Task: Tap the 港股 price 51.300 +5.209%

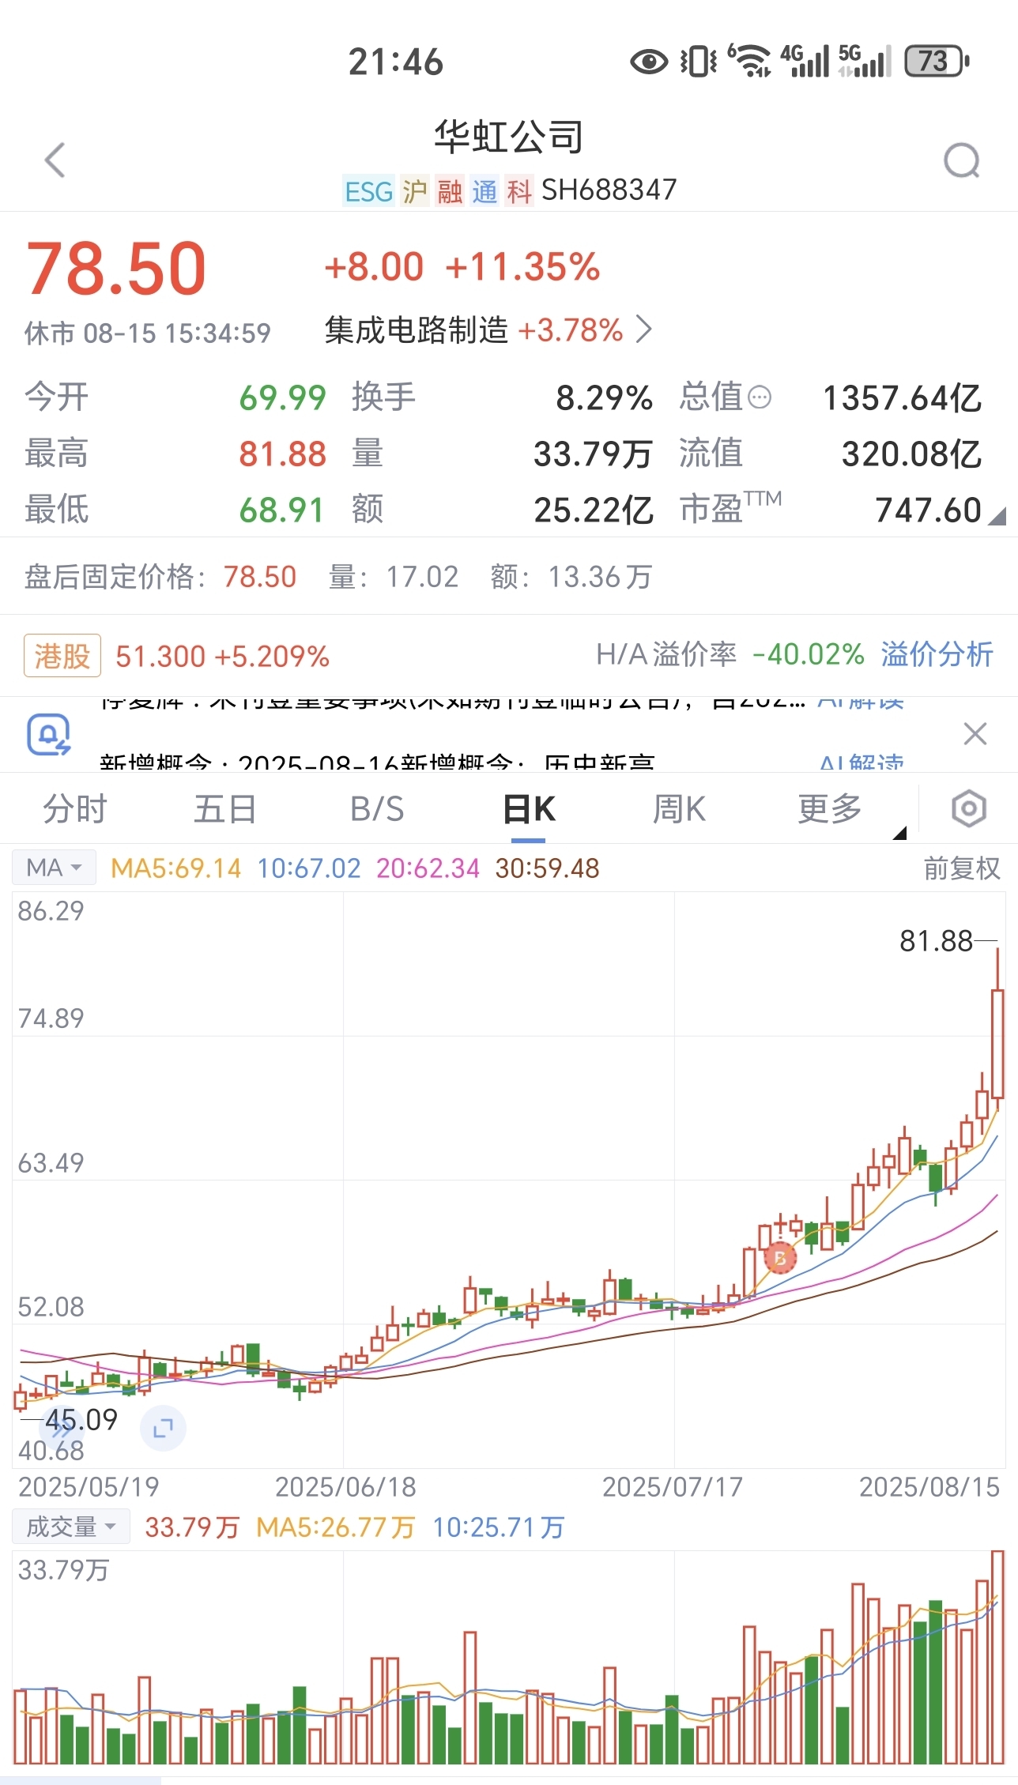Action: pyautogui.click(x=222, y=656)
